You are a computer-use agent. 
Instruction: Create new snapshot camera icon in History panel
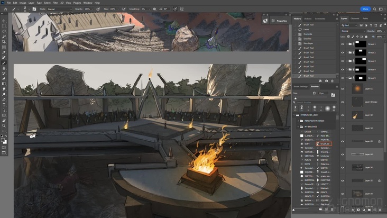coord(327,81)
